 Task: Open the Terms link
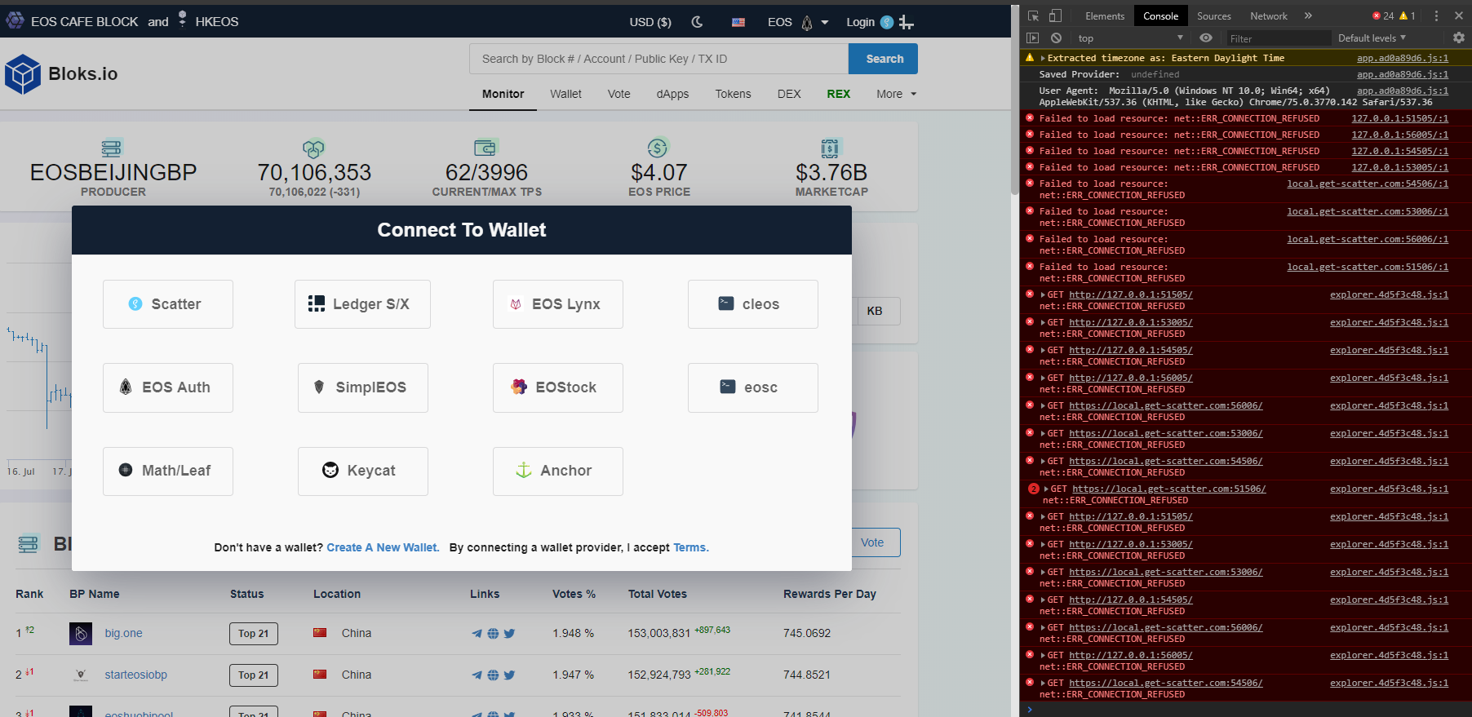(690, 547)
